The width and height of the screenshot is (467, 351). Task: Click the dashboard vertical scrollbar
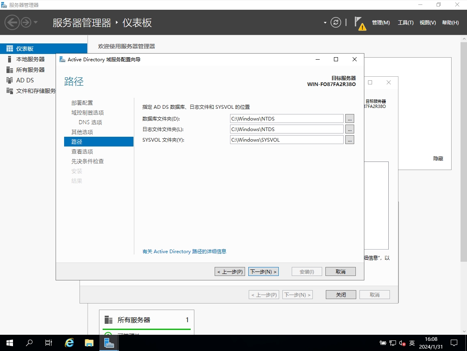click(464, 162)
